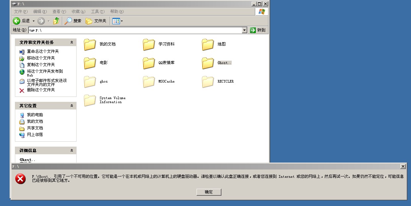Screen dimensions: 411x206
Task: Collapse the 详细信息 panel
Action: coord(72,151)
